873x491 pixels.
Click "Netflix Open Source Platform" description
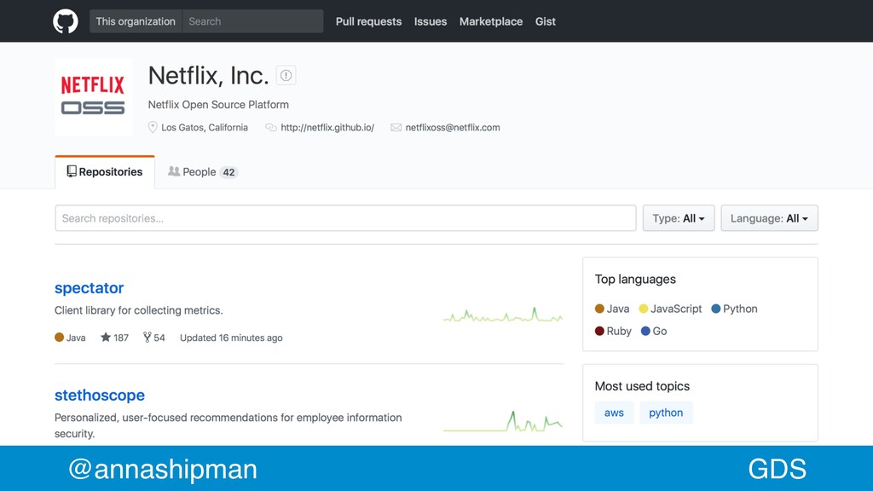point(218,105)
